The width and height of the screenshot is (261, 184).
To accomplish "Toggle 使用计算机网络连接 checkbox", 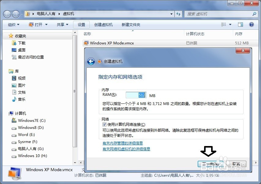I will pos(104,124).
